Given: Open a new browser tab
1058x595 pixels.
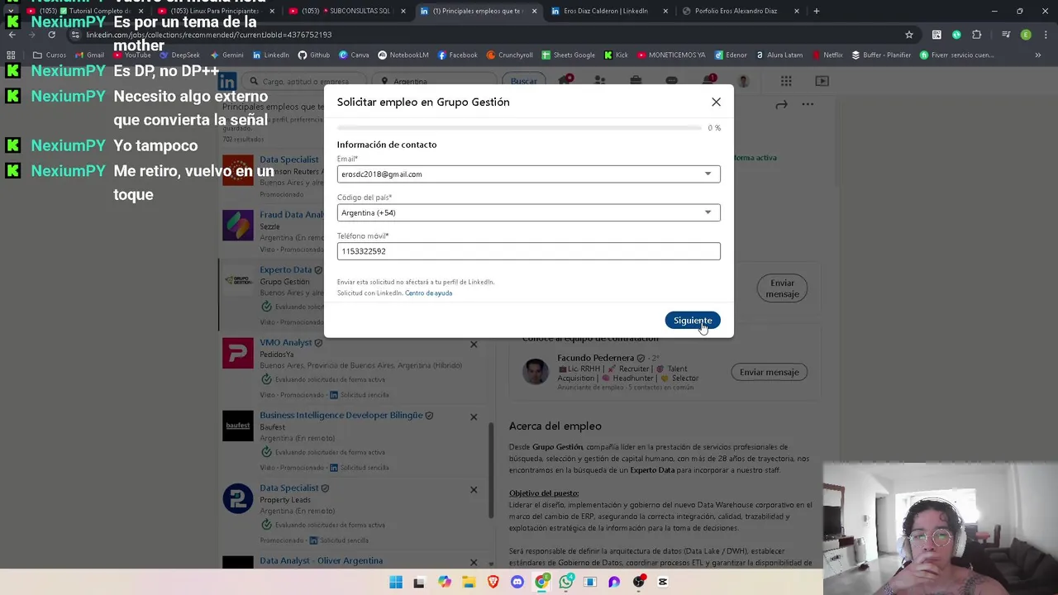Looking at the screenshot, I should click(817, 11).
